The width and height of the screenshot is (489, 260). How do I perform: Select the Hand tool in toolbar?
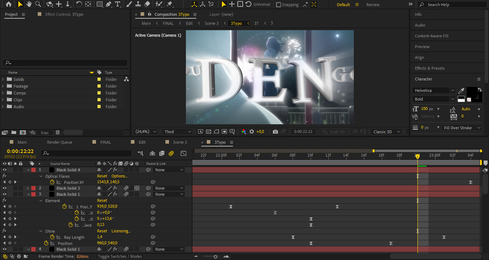pyautogui.click(x=29, y=4)
